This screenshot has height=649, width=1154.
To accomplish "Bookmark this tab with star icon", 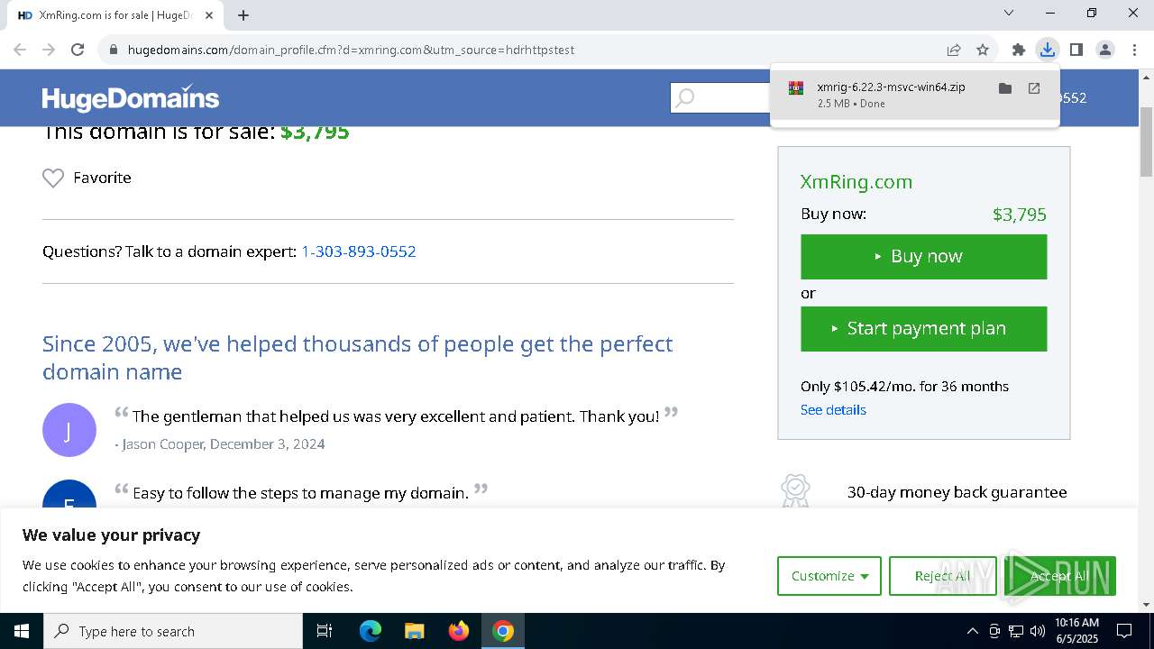I will coord(983,50).
